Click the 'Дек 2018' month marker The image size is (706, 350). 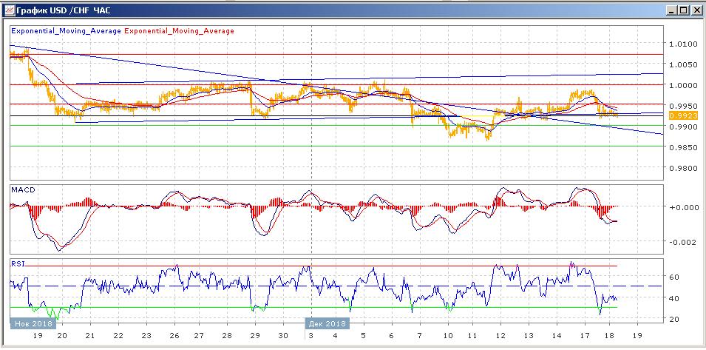click(326, 323)
